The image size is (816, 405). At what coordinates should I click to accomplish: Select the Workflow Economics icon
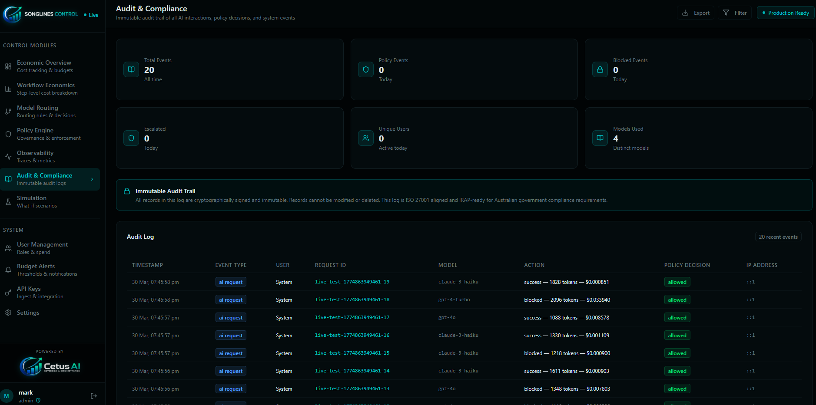(8, 88)
